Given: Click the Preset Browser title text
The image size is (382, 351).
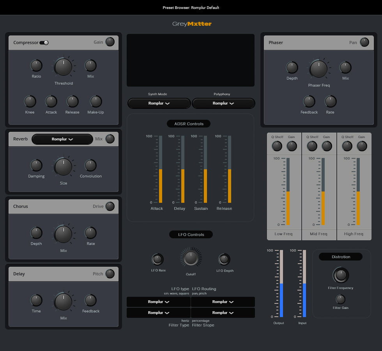Looking at the screenshot, I should [x=191, y=7].
